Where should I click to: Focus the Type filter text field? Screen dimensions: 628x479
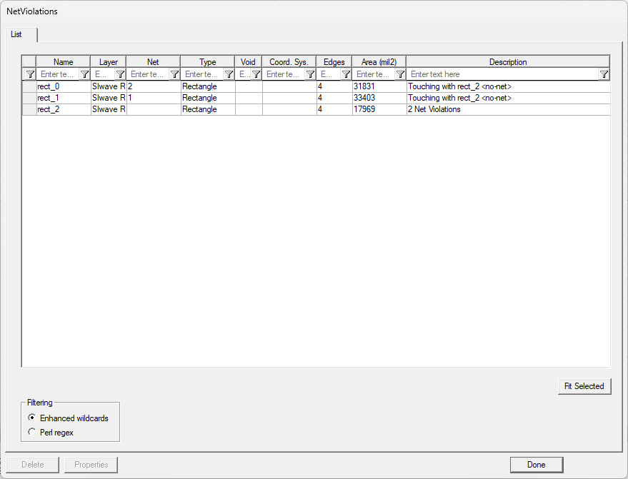click(x=202, y=74)
